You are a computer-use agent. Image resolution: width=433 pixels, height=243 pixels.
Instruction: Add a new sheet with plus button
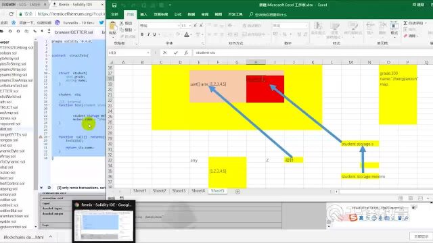[x=237, y=191]
